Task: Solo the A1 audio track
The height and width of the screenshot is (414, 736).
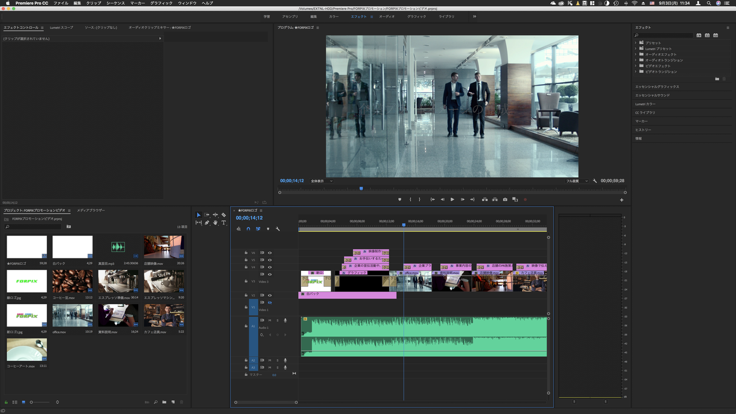Action: coord(278,320)
